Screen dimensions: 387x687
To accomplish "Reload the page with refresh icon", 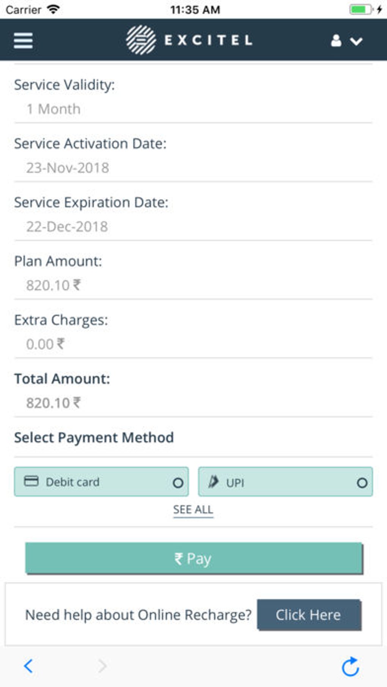I will tap(350, 667).
